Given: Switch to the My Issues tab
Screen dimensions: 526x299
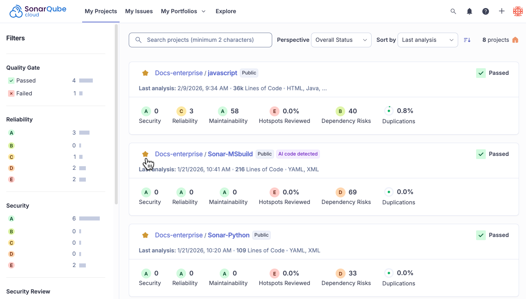Looking at the screenshot, I should pos(139,11).
